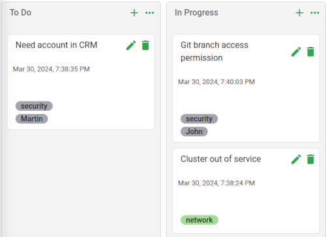Select the Martin tag
326x237 pixels.
32,118
